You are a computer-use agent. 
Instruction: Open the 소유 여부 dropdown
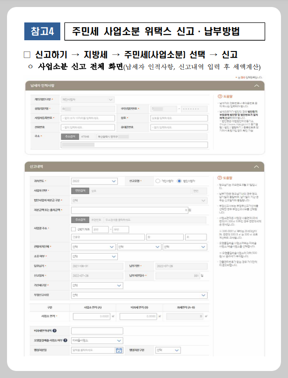coord(94,256)
